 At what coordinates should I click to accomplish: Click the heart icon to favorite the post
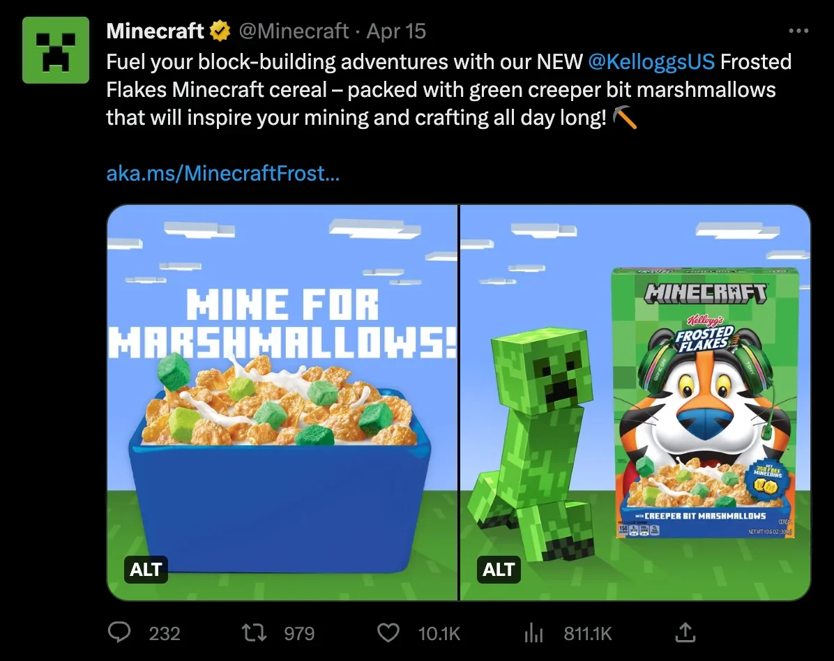[x=388, y=633]
